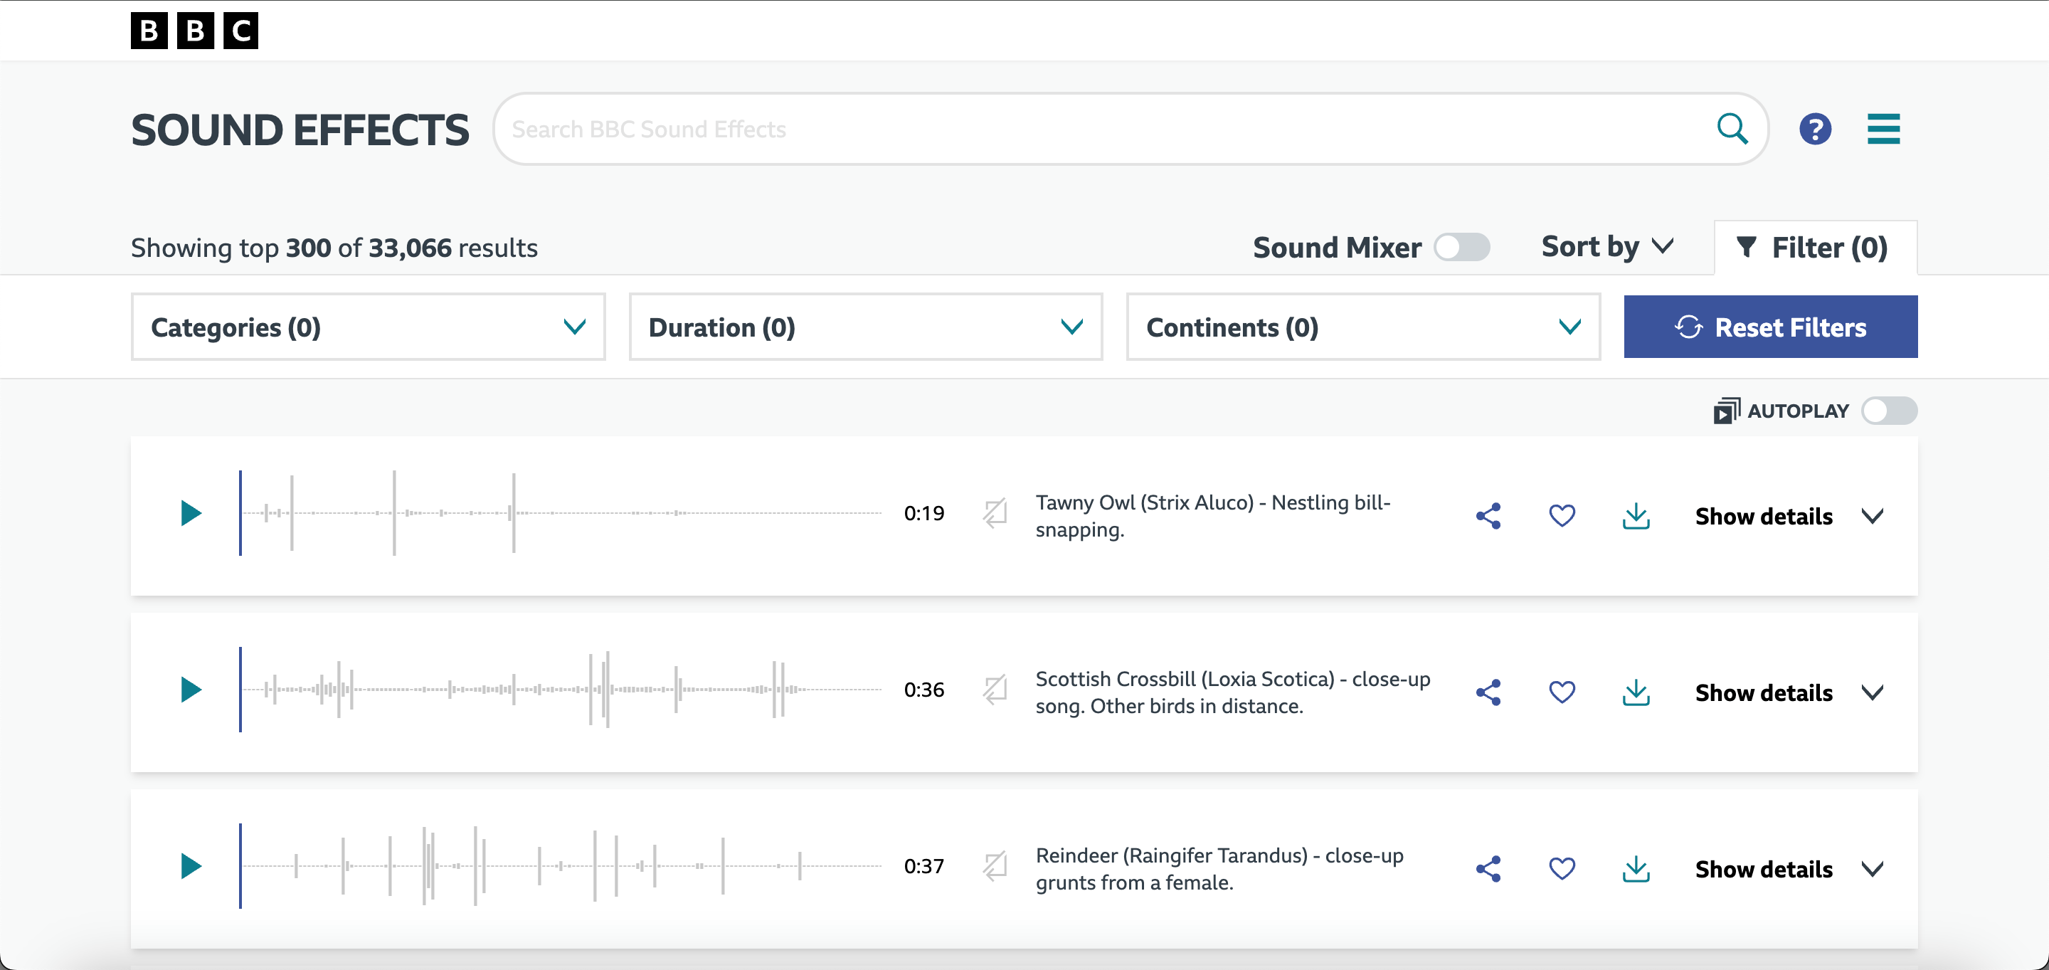The width and height of the screenshot is (2049, 970).
Task: Toggle loop on Tawny Owl track
Action: [x=995, y=513]
